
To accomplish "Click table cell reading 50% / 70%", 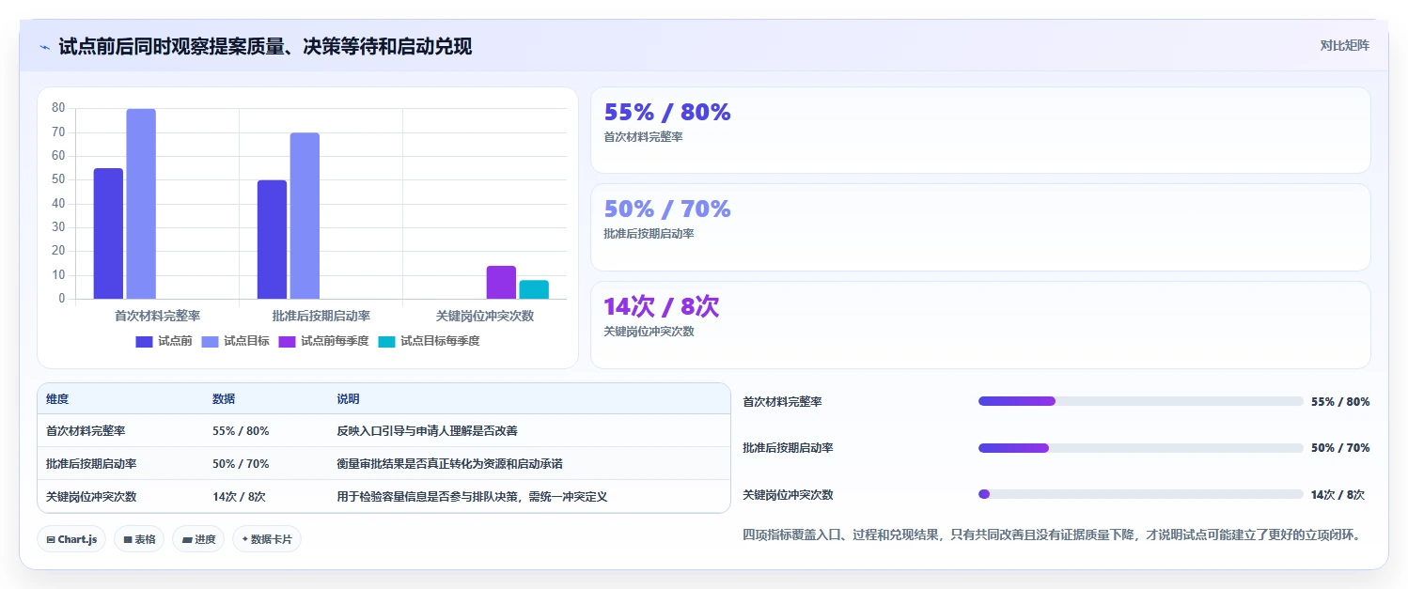I will pyautogui.click(x=241, y=464).
